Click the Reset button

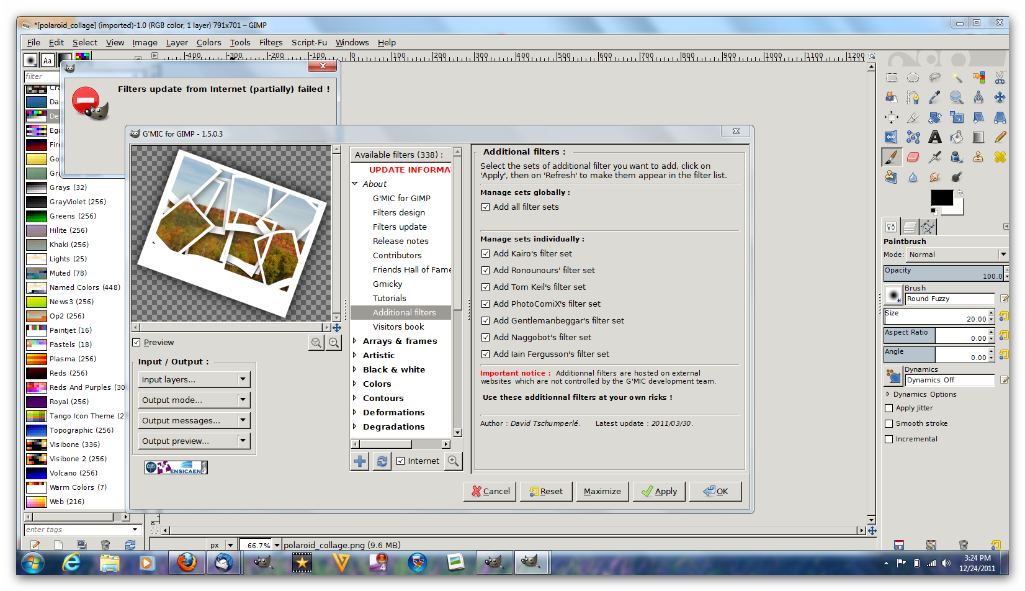click(x=546, y=491)
